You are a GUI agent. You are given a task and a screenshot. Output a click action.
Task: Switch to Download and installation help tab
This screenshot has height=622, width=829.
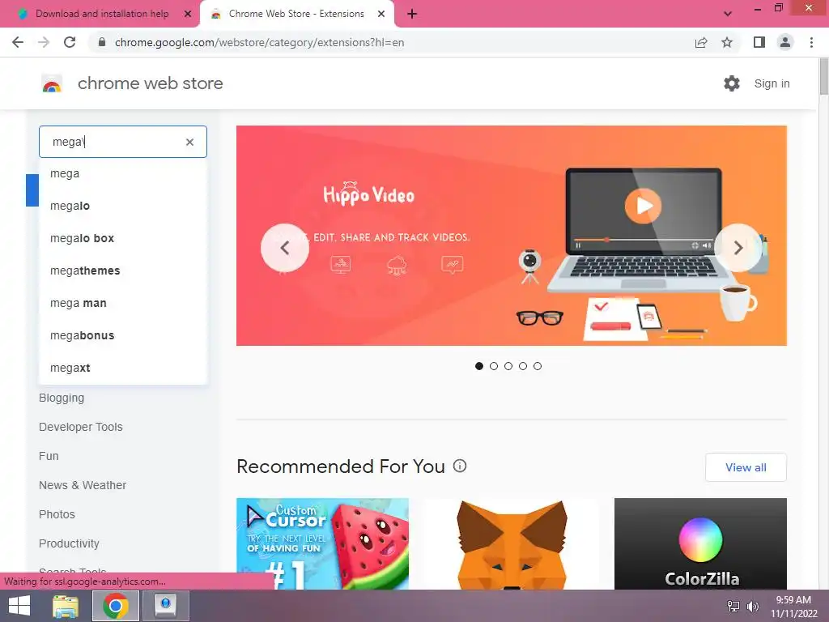pos(100,14)
